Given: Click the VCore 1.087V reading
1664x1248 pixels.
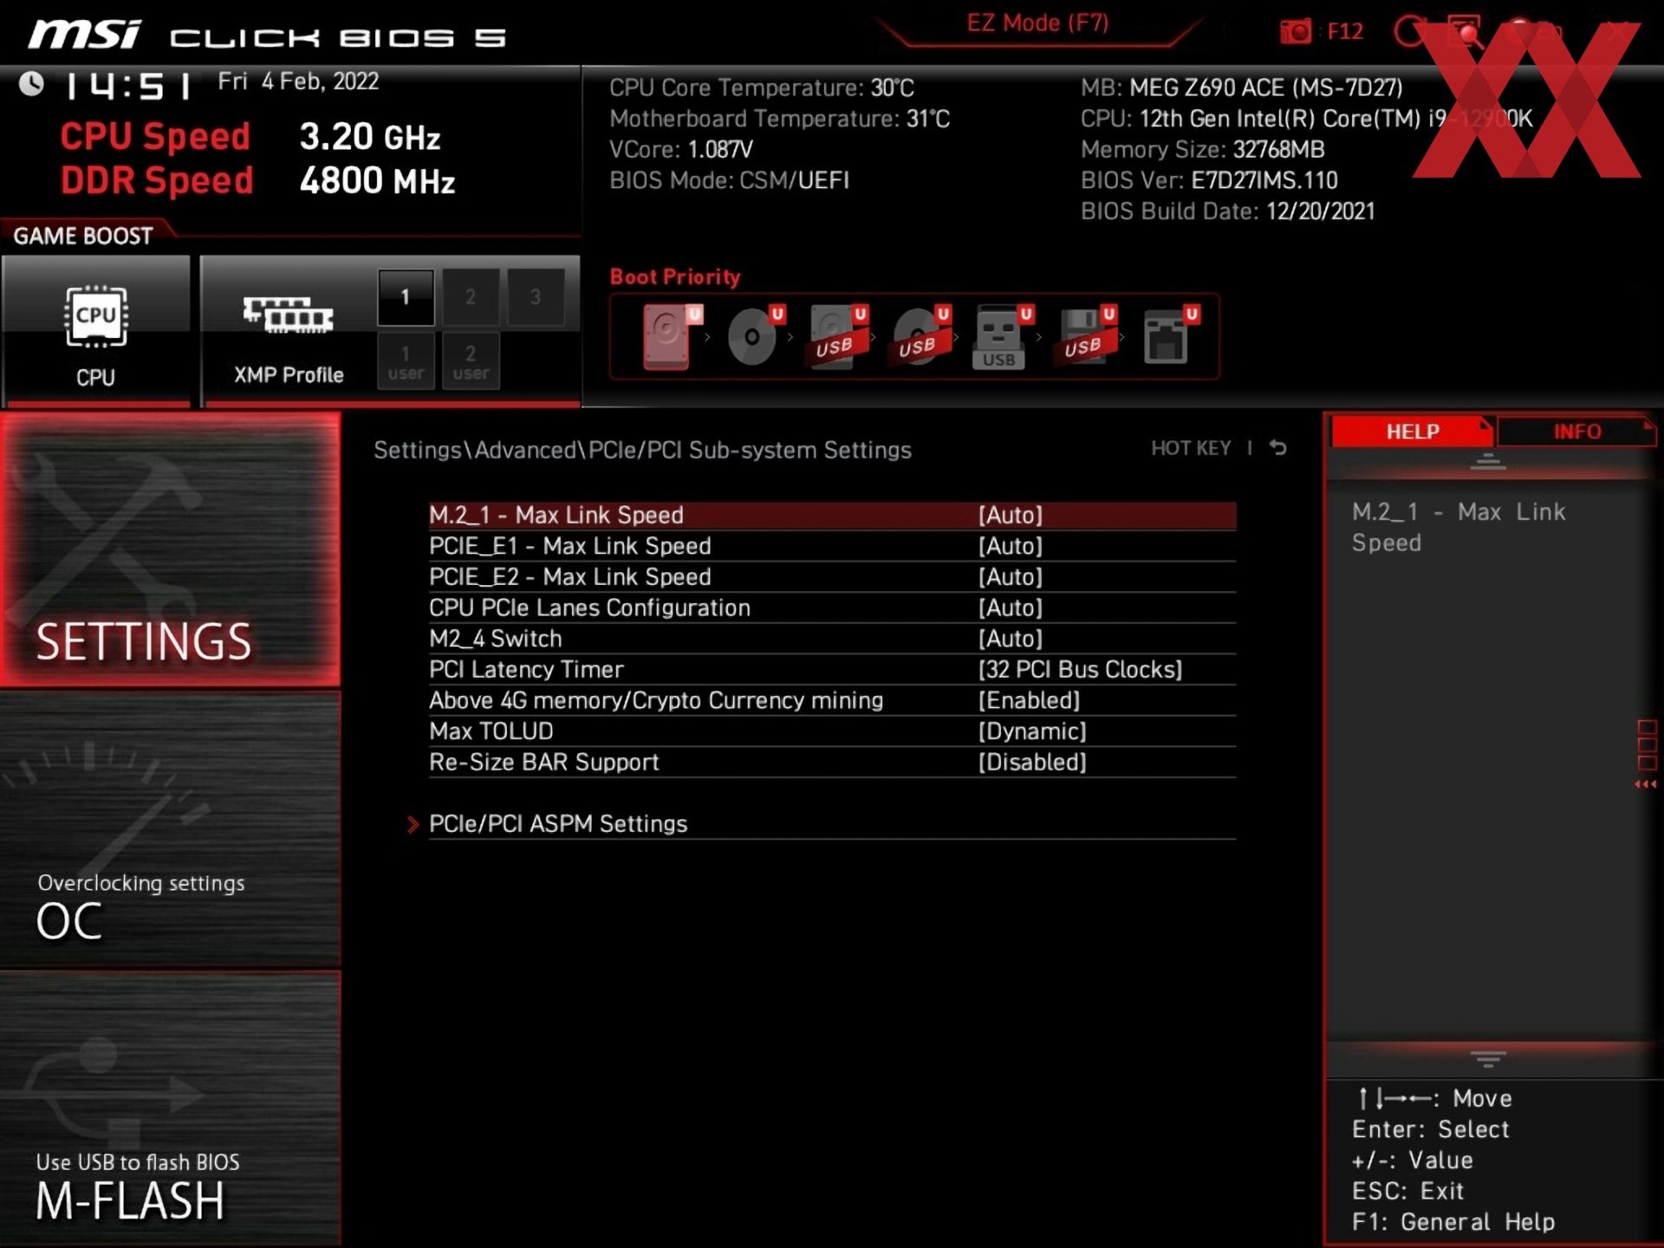Looking at the screenshot, I should (680, 149).
